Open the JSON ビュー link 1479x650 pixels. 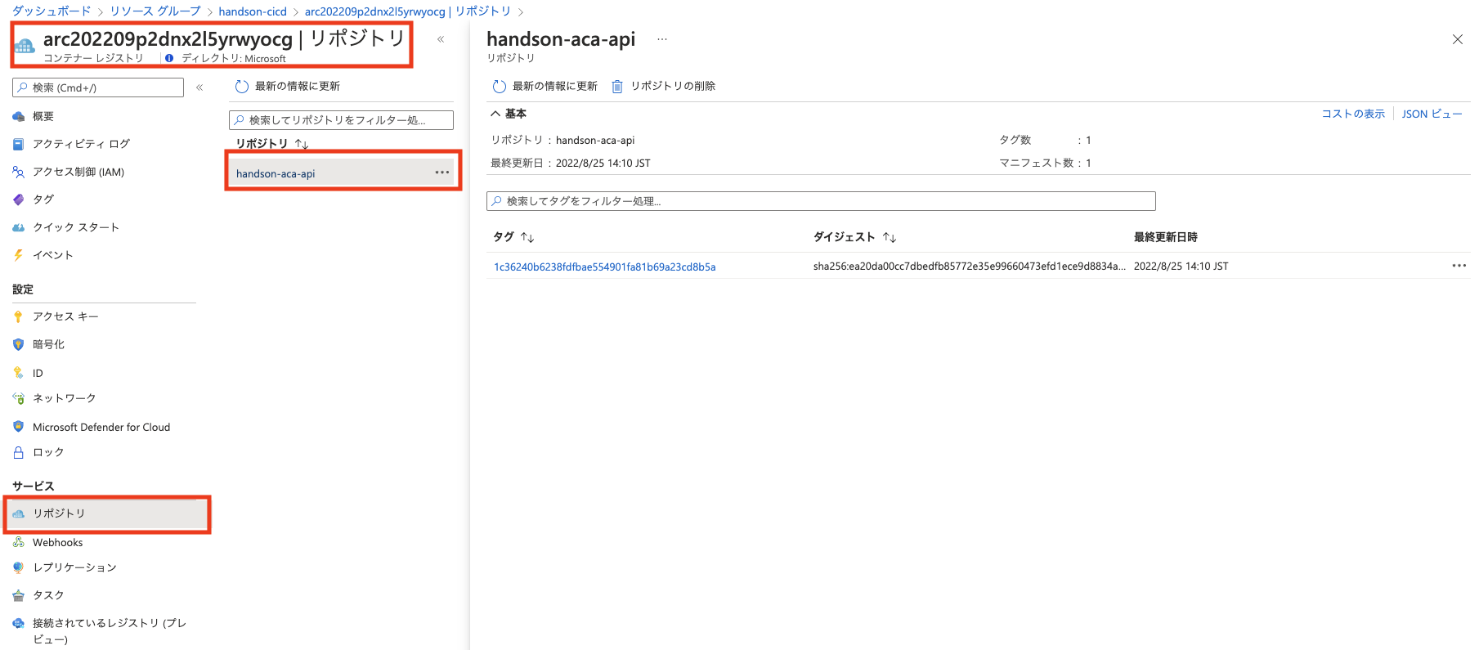click(1432, 114)
